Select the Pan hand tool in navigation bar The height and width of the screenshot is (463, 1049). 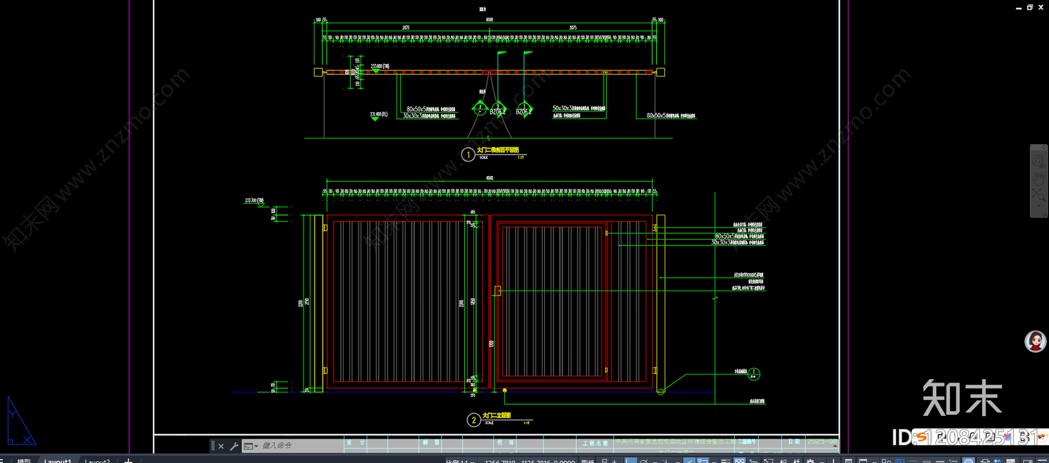coord(1038,179)
